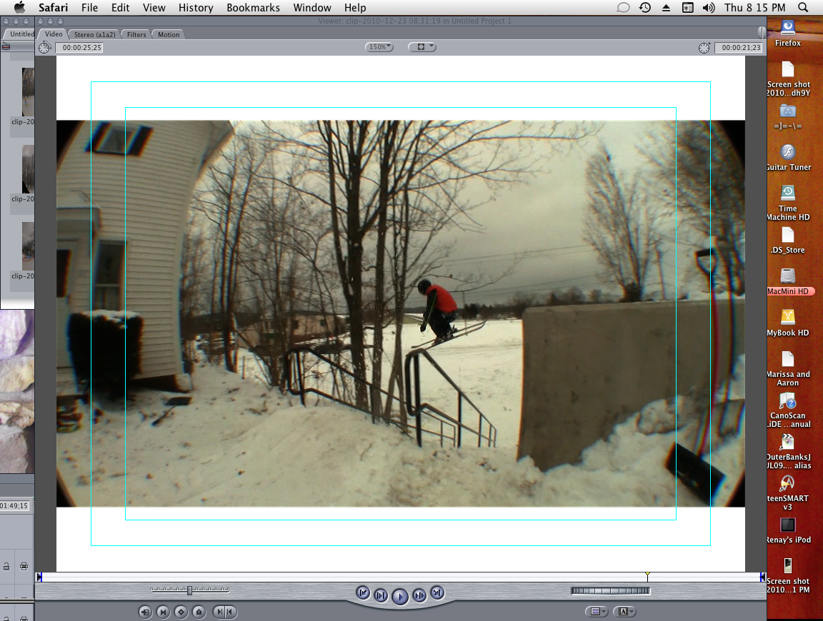Switch to the Filters tab

[136, 34]
